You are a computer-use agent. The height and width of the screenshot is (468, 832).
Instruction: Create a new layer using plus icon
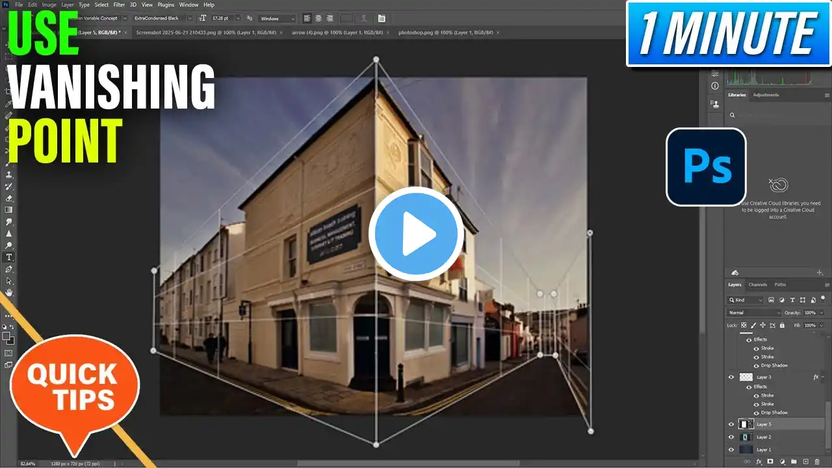tap(806, 461)
